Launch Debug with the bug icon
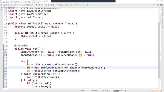Screen dimensions: 164x92 point(33,5)
